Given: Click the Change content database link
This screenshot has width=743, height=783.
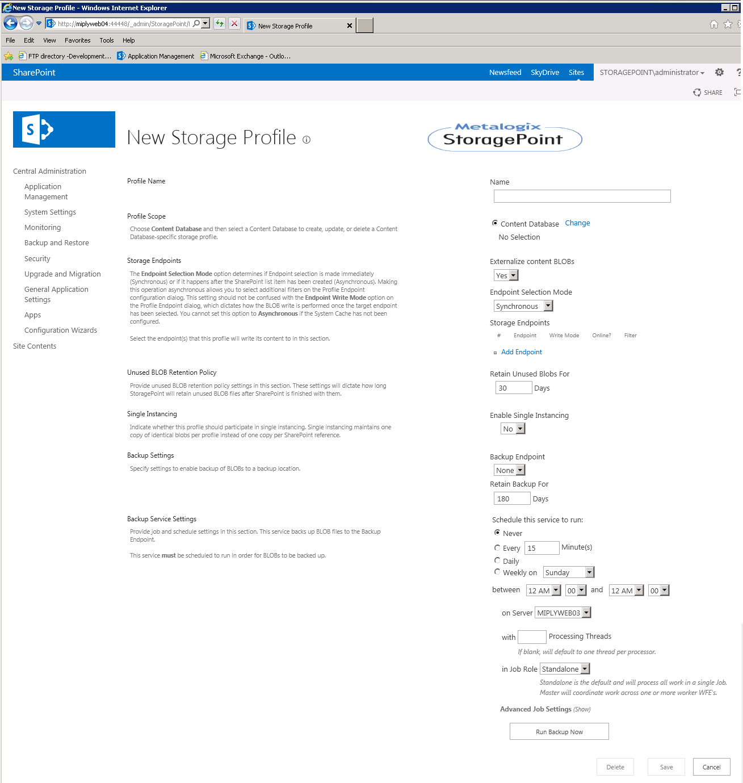Looking at the screenshot, I should coord(577,223).
